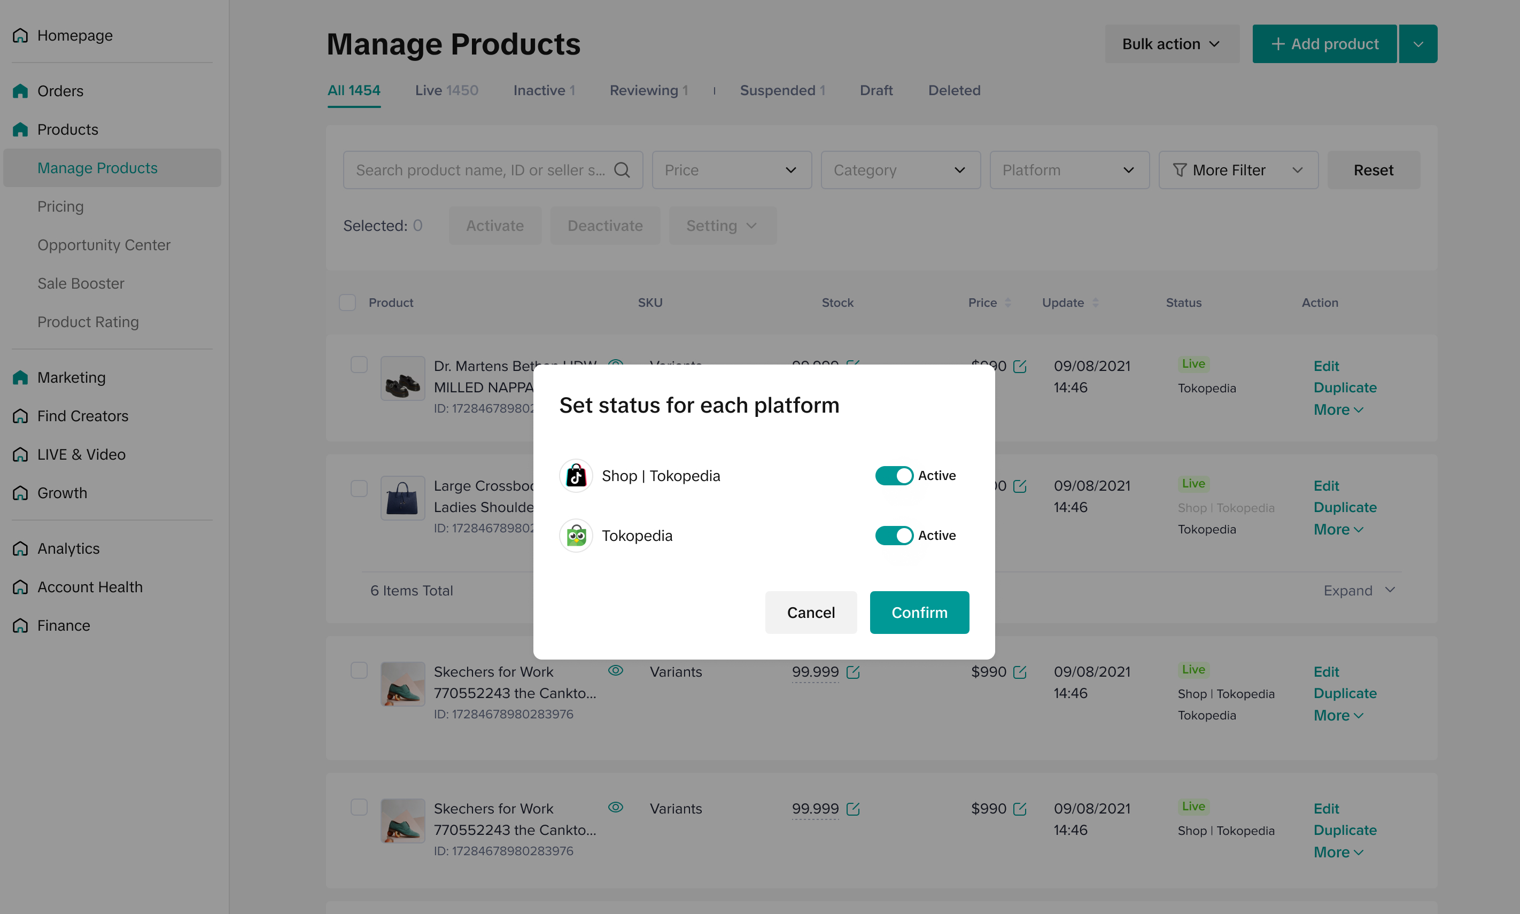Screen dimensions: 1520x914
Task: Click stock edit icon on last Skechers row
Action: pyautogui.click(x=853, y=809)
